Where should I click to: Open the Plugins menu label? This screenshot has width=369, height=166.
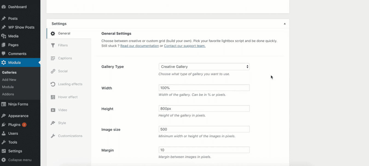14,124
